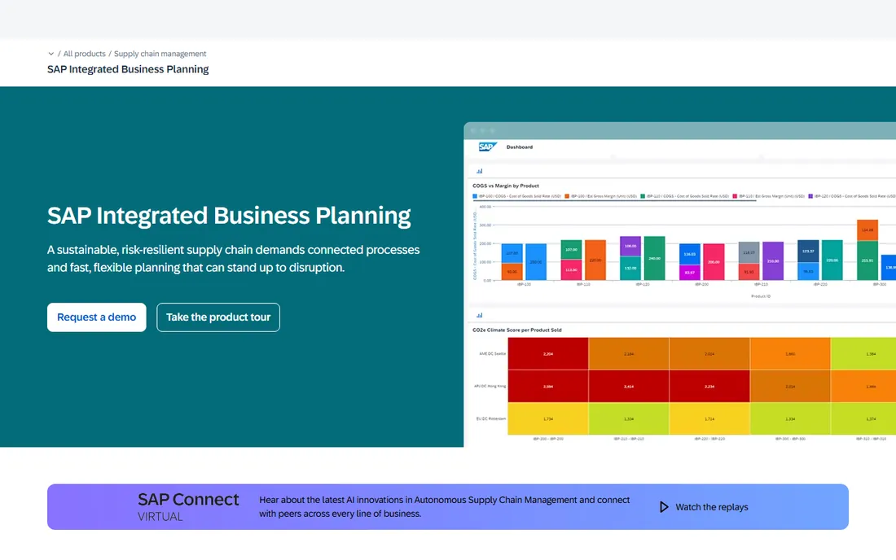Image resolution: width=896 pixels, height=560 pixels.
Task: Click the chart icon above COGS vs Margin
Action: point(480,171)
